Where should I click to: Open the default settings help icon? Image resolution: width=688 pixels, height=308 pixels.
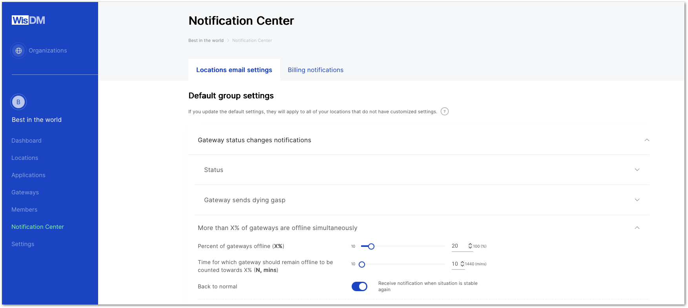coord(445,112)
